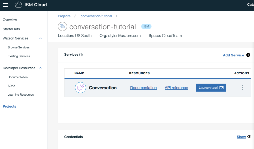The height and width of the screenshot is (149, 254).
Task: Click the Space CloudTeam text
Action: pos(165,36)
